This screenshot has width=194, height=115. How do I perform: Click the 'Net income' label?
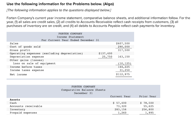(18, 75)
